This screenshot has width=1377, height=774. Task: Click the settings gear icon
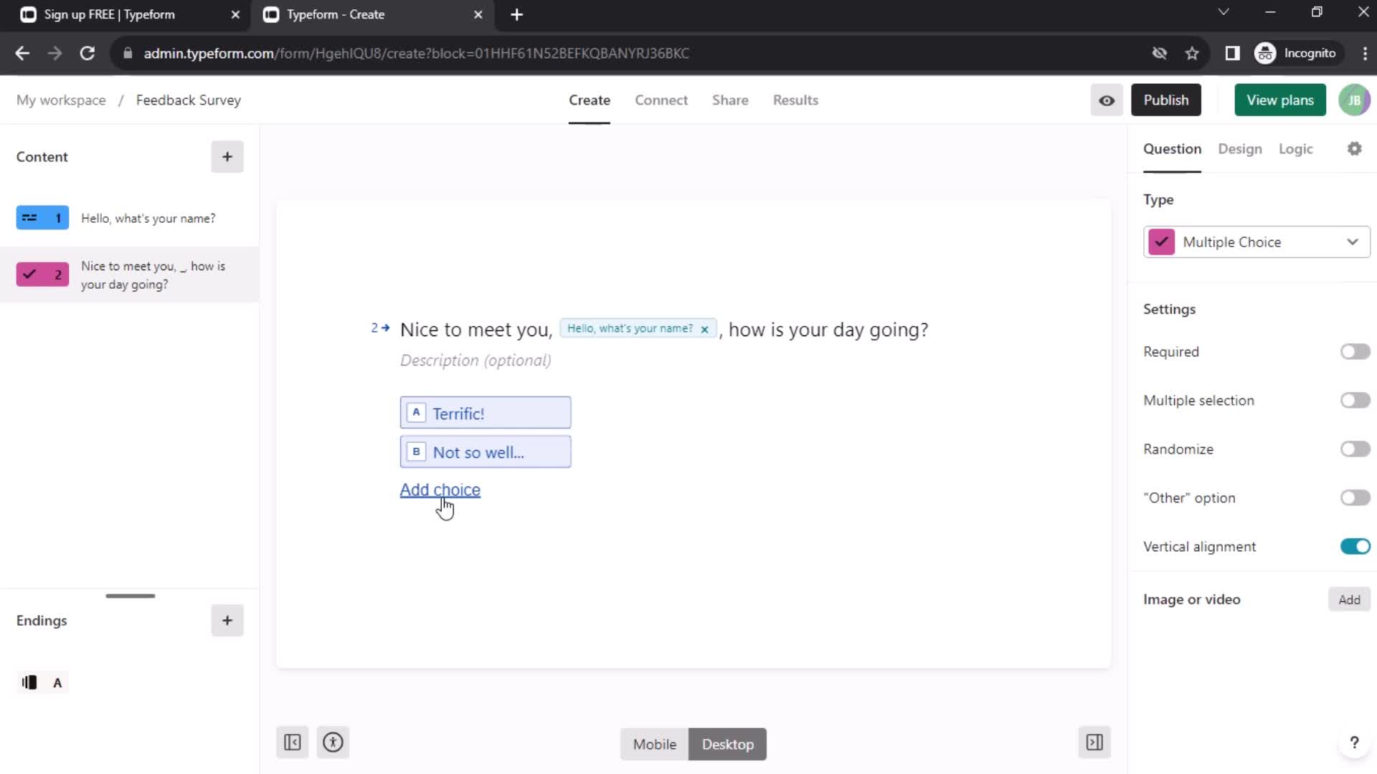point(1355,148)
